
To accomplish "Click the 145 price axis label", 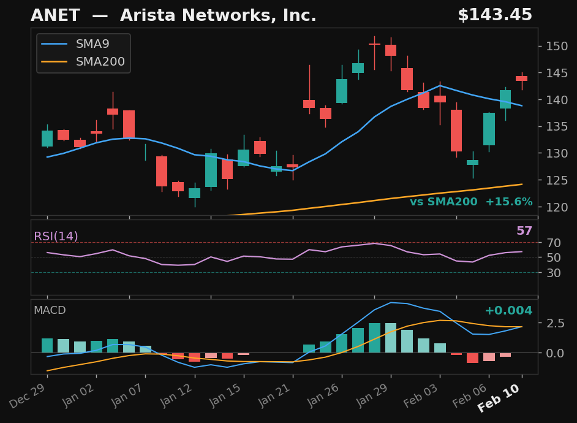I will pyautogui.click(x=557, y=73).
